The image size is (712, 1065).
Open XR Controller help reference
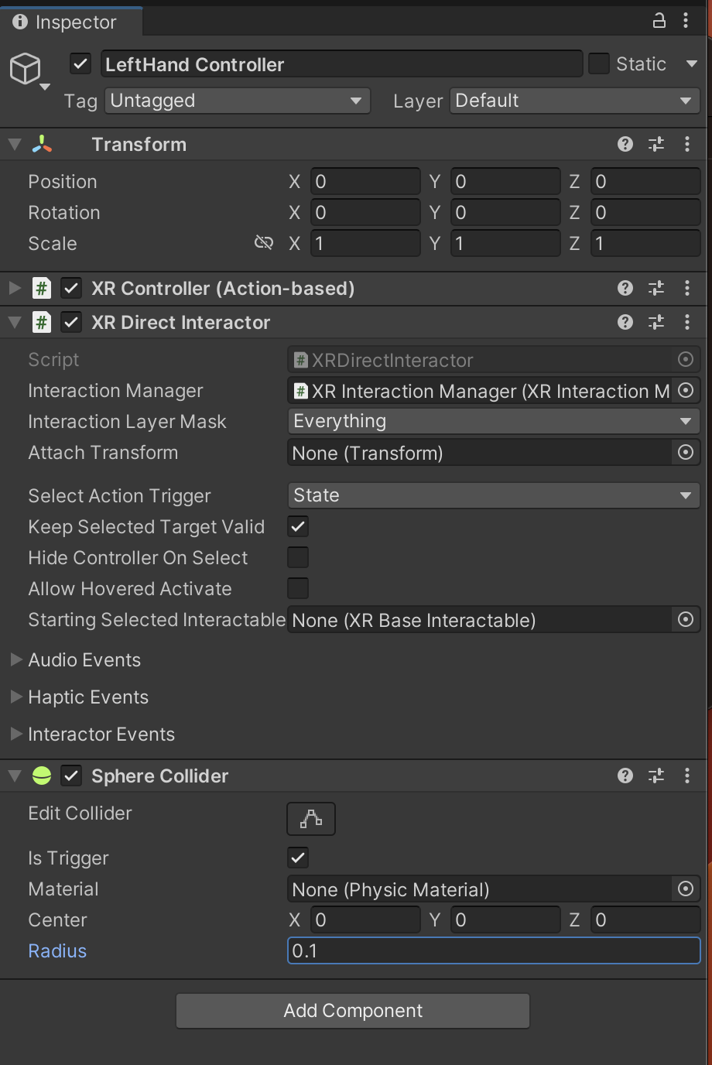[625, 288]
